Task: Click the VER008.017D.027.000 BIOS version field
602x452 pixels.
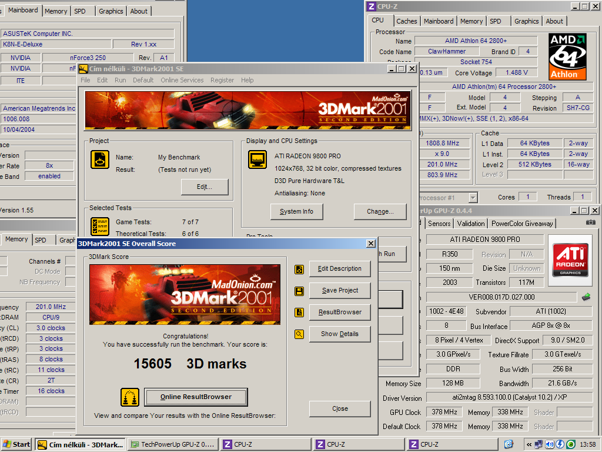Action: [x=501, y=297]
